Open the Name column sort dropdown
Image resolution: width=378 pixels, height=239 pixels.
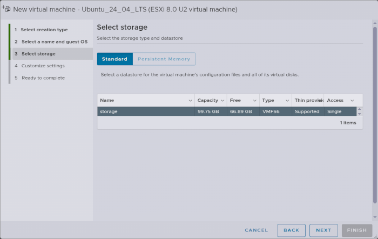[x=190, y=101]
